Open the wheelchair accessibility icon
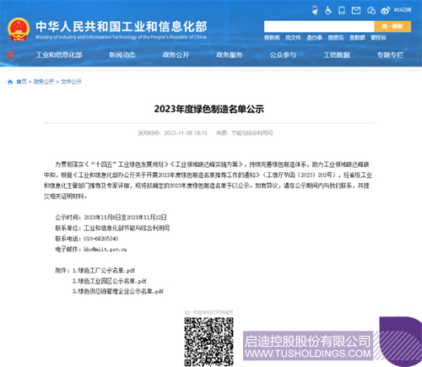Image resolution: width=422 pixels, height=367 pixels. (x=328, y=10)
